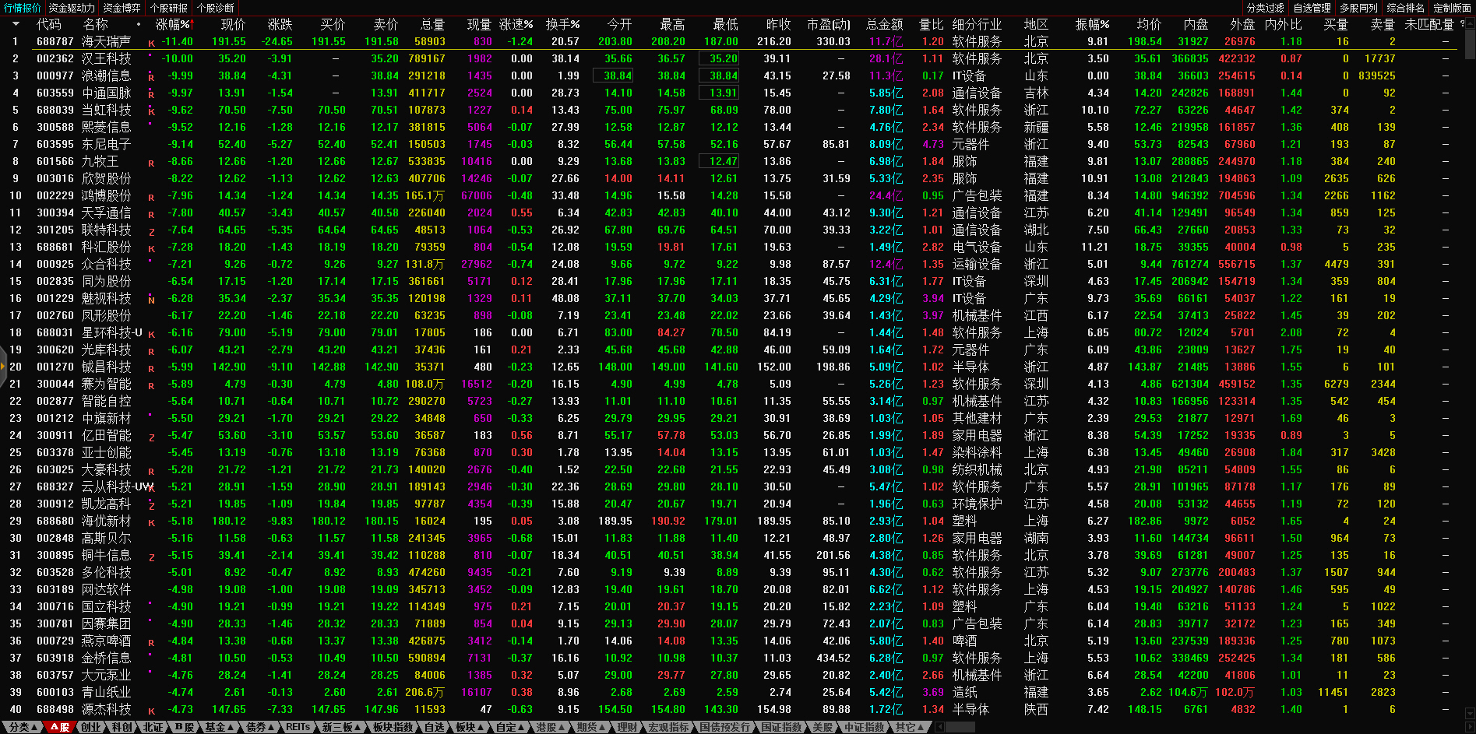Switch to the 创业 market tab
The height and width of the screenshot is (734, 1476).
[91, 727]
